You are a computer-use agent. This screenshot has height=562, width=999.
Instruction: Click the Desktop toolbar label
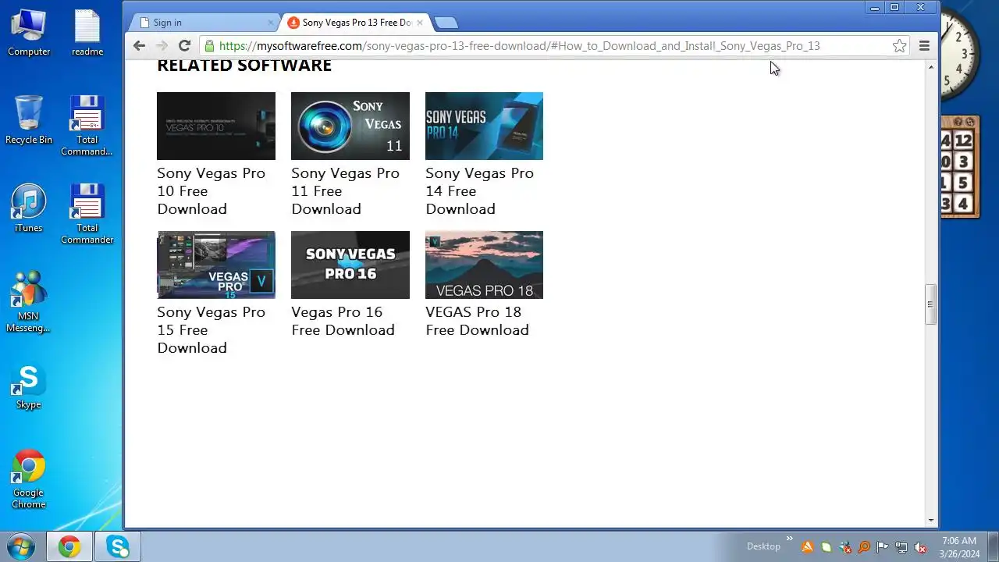(x=763, y=546)
